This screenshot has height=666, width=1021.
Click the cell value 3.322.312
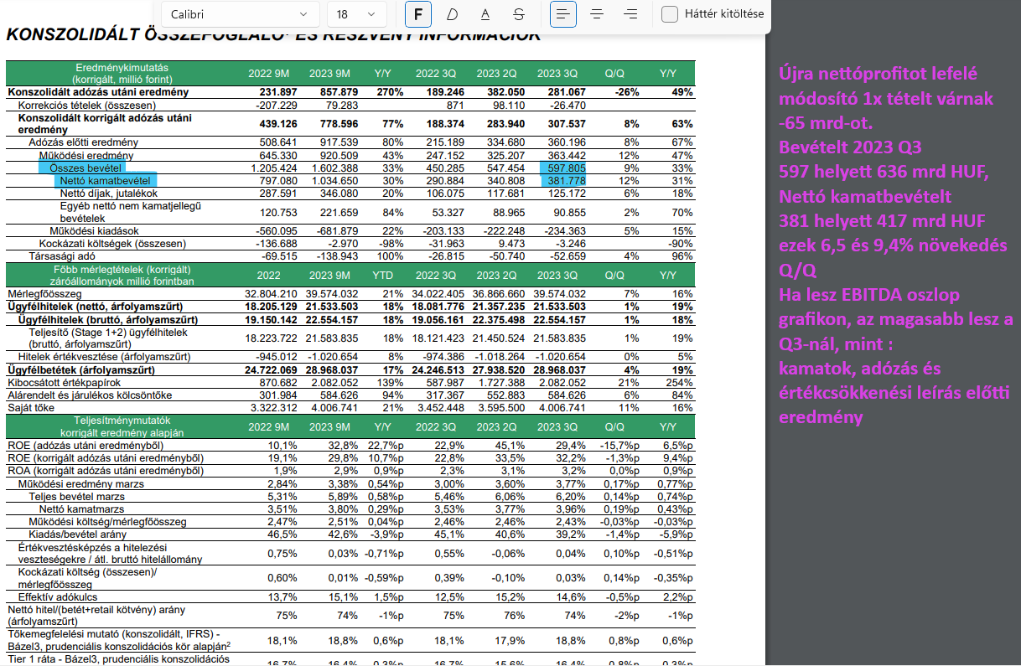click(x=275, y=407)
